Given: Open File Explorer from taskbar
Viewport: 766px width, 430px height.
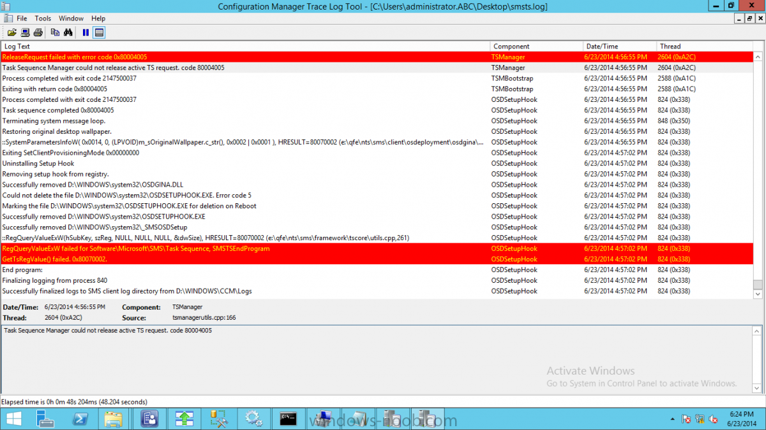Looking at the screenshot, I should (x=114, y=419).
